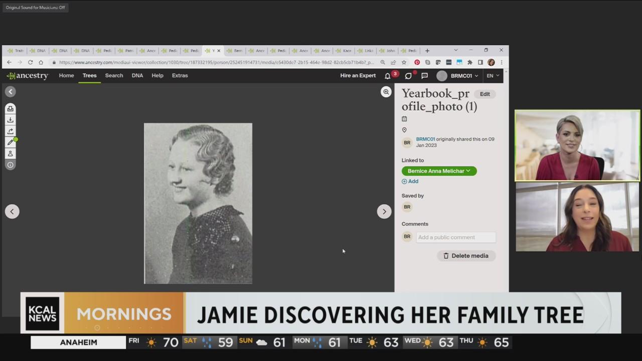Click the share icon in left toolbar

(x=10, y=131)
